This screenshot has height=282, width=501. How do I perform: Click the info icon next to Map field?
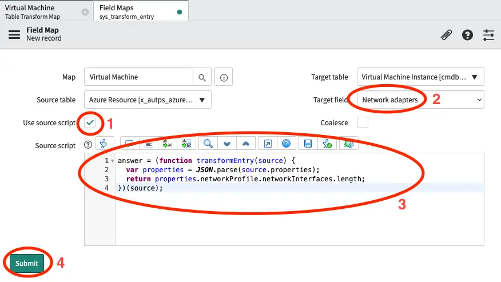[224, 77]
